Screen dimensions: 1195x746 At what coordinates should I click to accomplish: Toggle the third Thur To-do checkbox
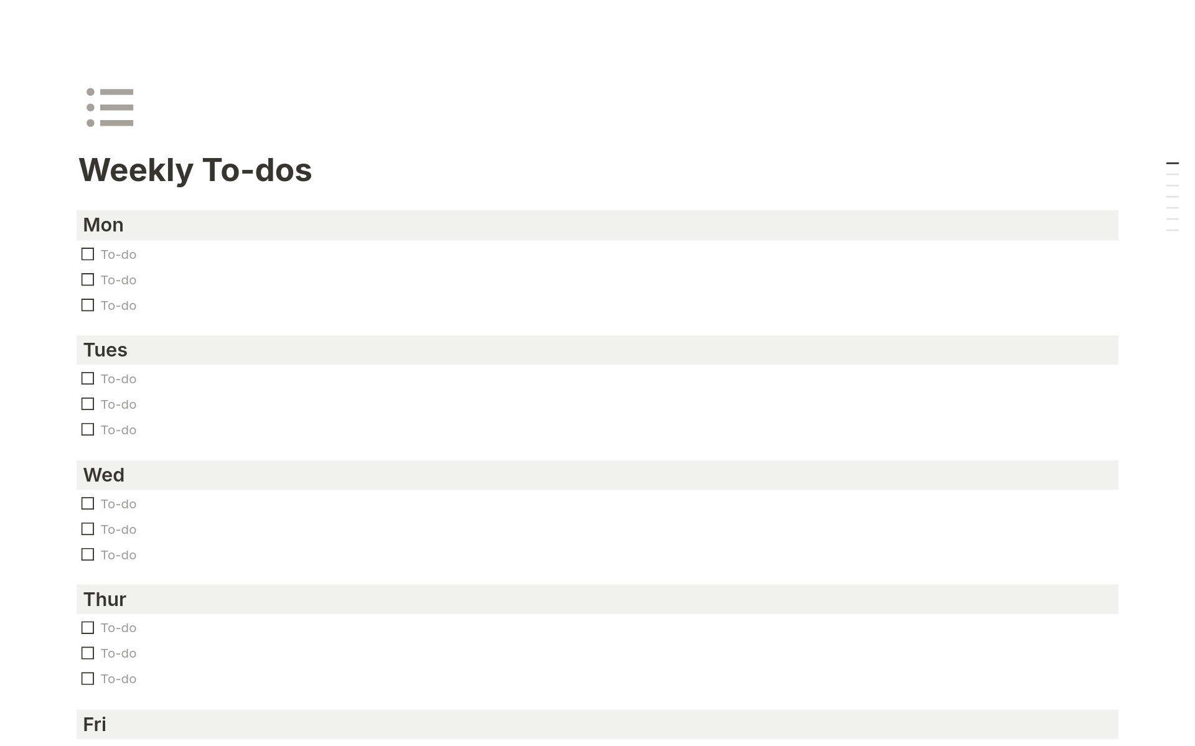pos(88,678)
